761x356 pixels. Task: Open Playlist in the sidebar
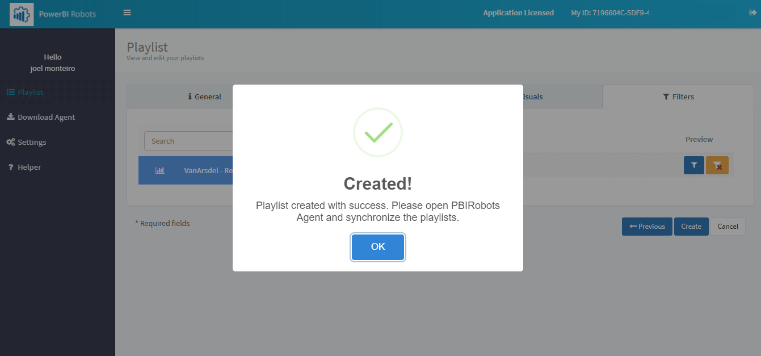click(25, 92)
